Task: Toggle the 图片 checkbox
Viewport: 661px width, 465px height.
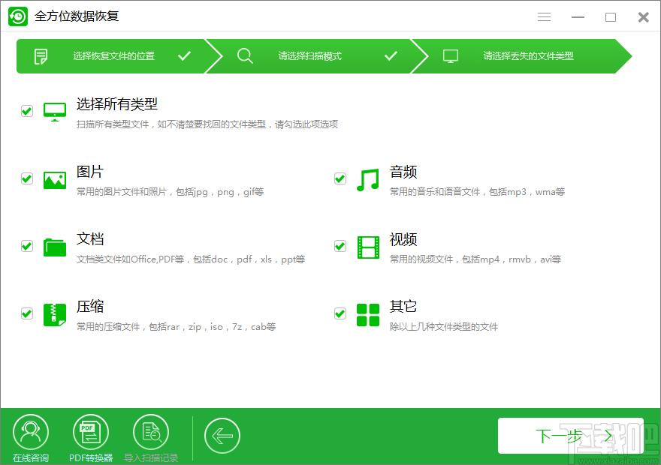Action: click(x=27, y=178)
